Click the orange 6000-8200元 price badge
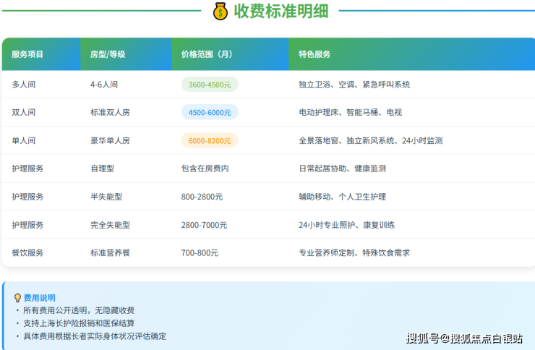The height and width of the screenshot is (350, 535). coord(210,141)
